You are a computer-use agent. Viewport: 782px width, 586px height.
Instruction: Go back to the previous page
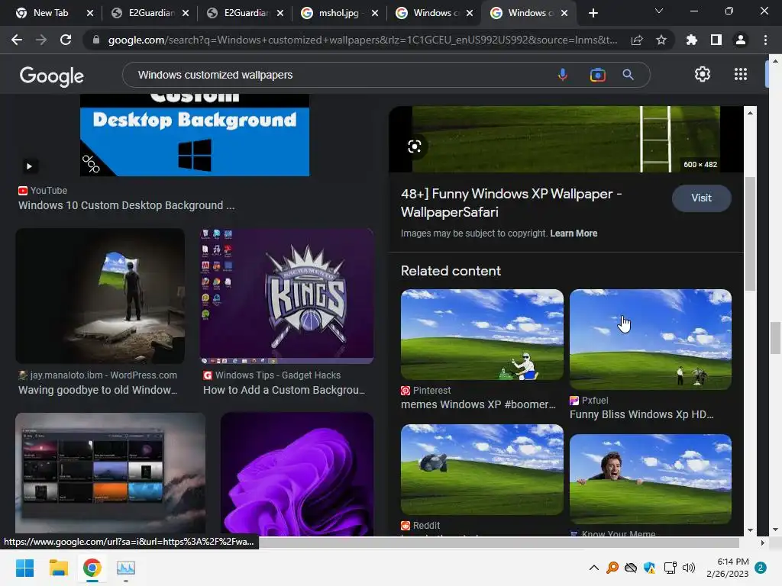[x=17, y=40]
